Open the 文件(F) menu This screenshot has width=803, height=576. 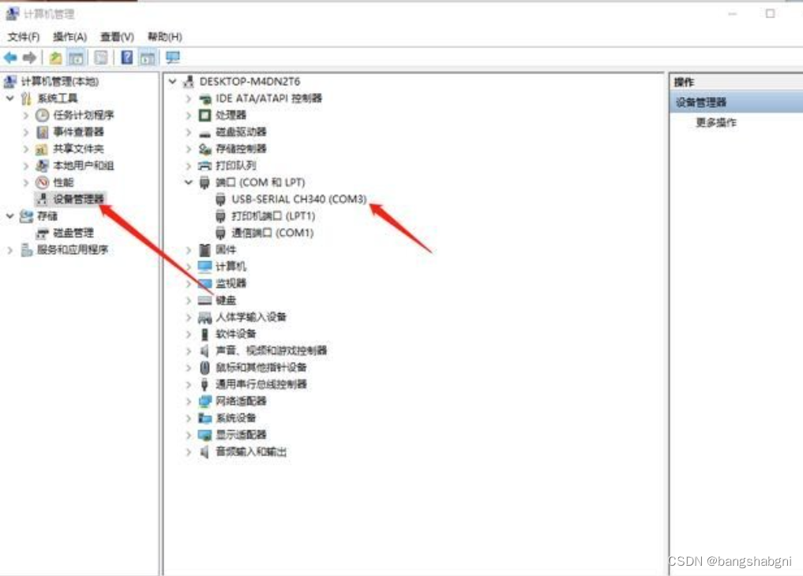(23, 37)
